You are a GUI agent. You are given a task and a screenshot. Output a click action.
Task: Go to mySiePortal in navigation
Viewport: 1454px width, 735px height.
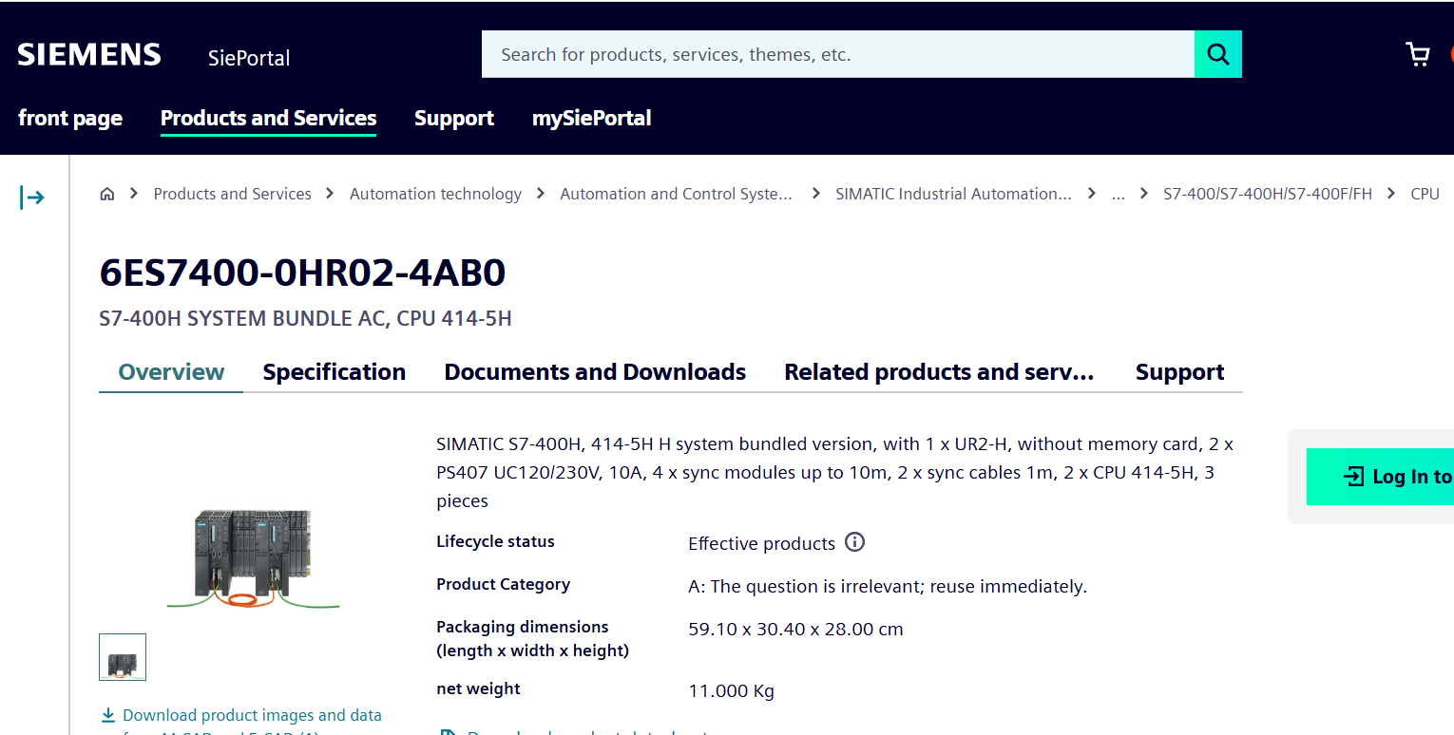(591, 119)
